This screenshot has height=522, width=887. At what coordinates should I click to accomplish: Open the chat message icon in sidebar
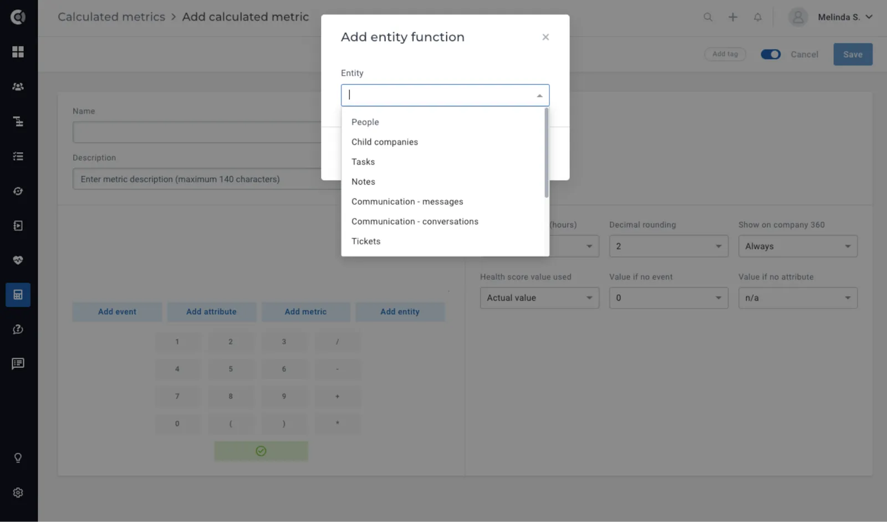(x=18, y=364)
